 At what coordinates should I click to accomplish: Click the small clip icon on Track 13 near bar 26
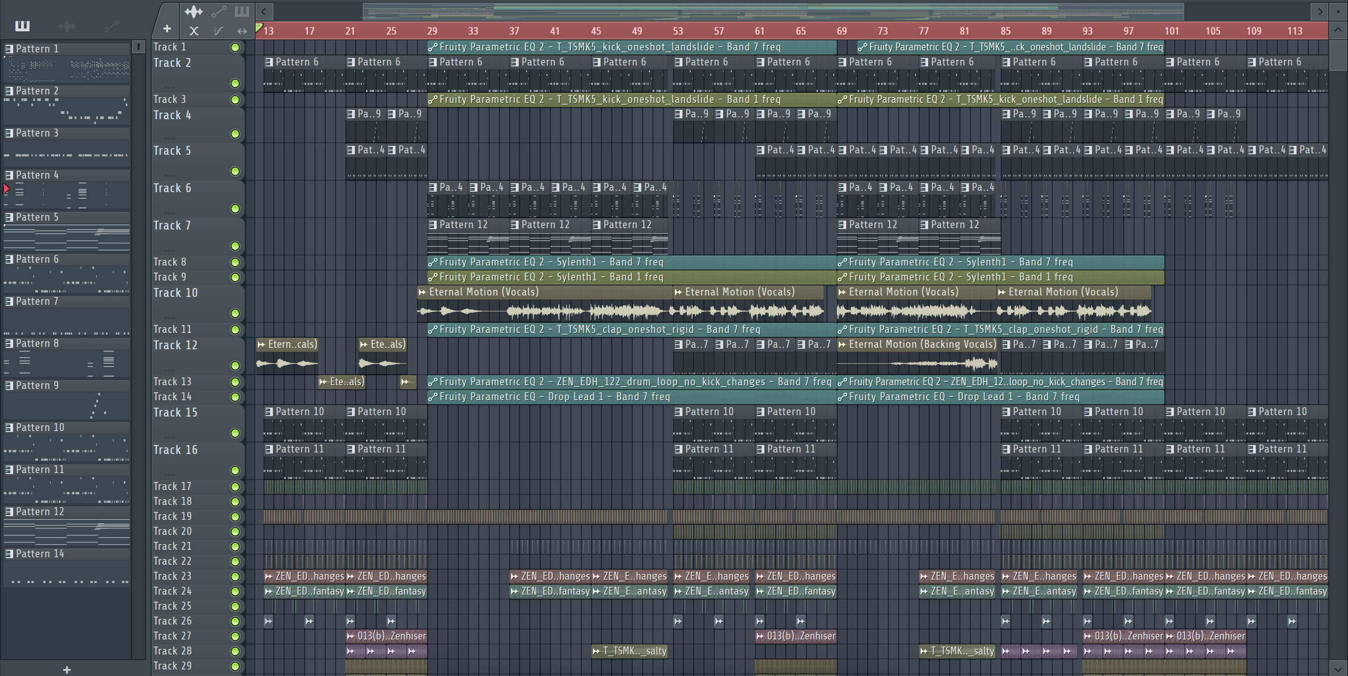click(x=404, y=382)
